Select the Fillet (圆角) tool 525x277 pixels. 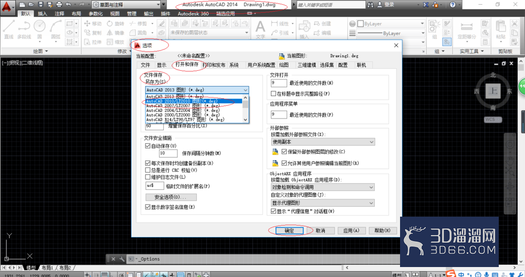pyautogui.click(x=138, y=33)
